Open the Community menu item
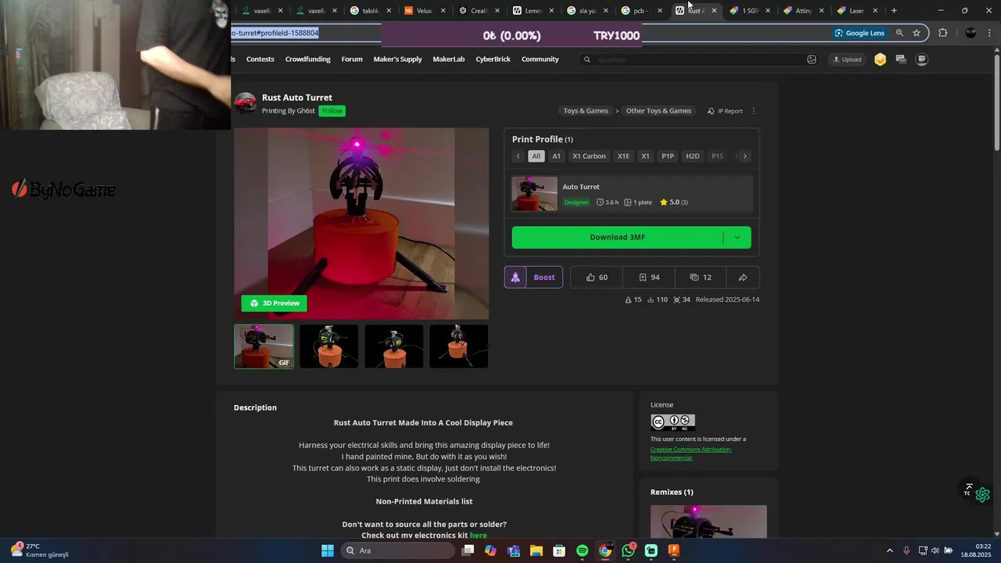 [x=540, y=59]
